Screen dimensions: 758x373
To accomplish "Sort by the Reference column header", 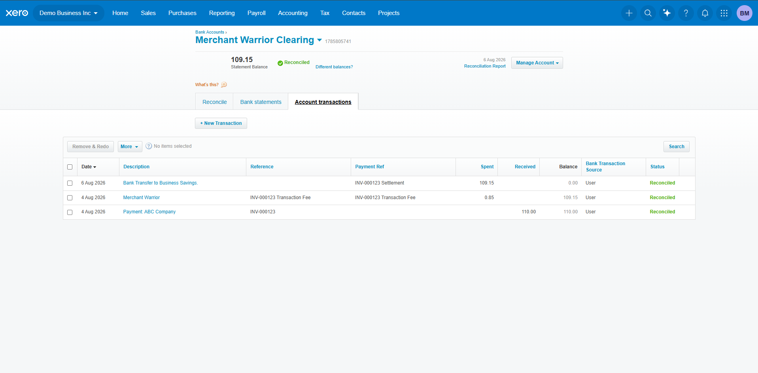I will tap(262, 167).
